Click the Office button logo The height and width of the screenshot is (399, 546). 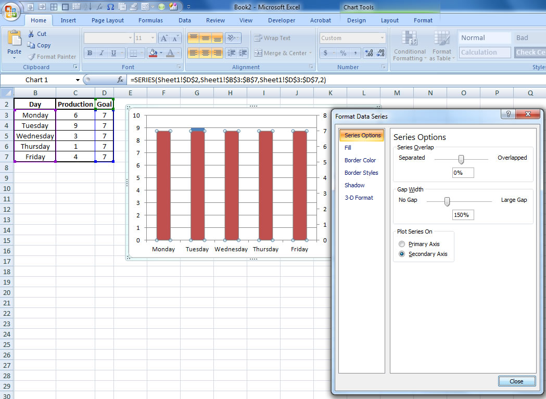click(x=11, y=10)
